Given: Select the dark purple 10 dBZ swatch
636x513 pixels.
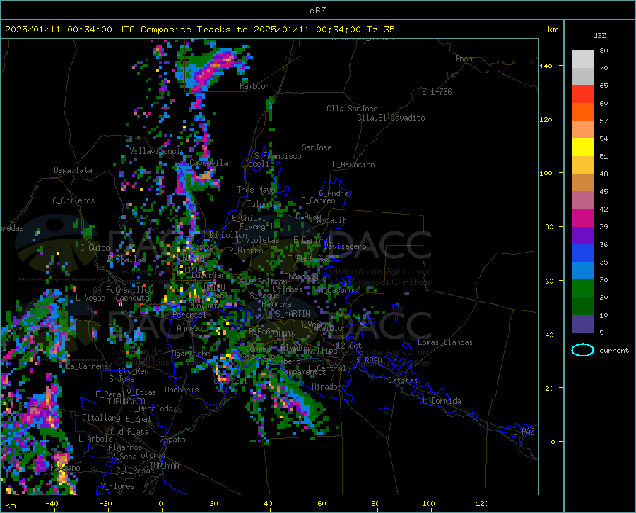Looking at the screenshot, I should tap(582, 323).
